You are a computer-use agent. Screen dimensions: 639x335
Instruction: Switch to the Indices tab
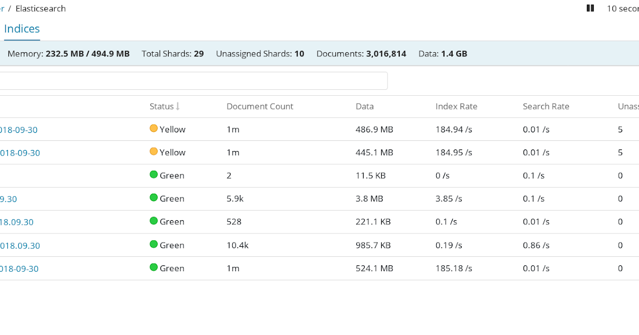22,29
